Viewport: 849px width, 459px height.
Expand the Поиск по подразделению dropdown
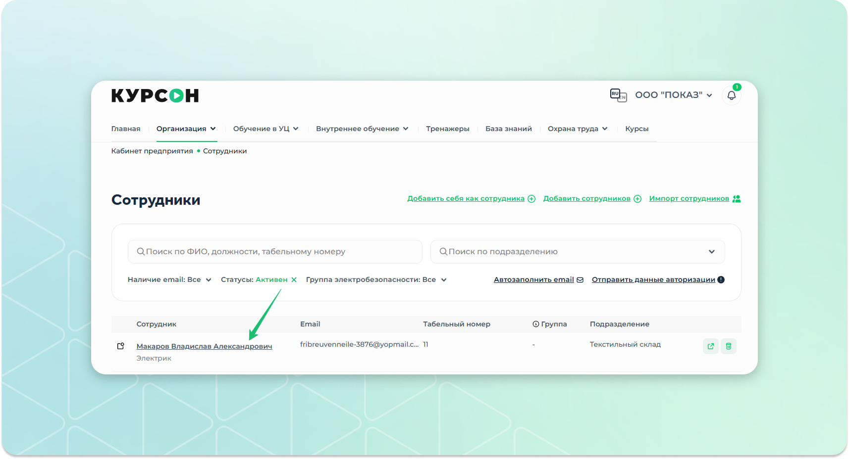711,252
